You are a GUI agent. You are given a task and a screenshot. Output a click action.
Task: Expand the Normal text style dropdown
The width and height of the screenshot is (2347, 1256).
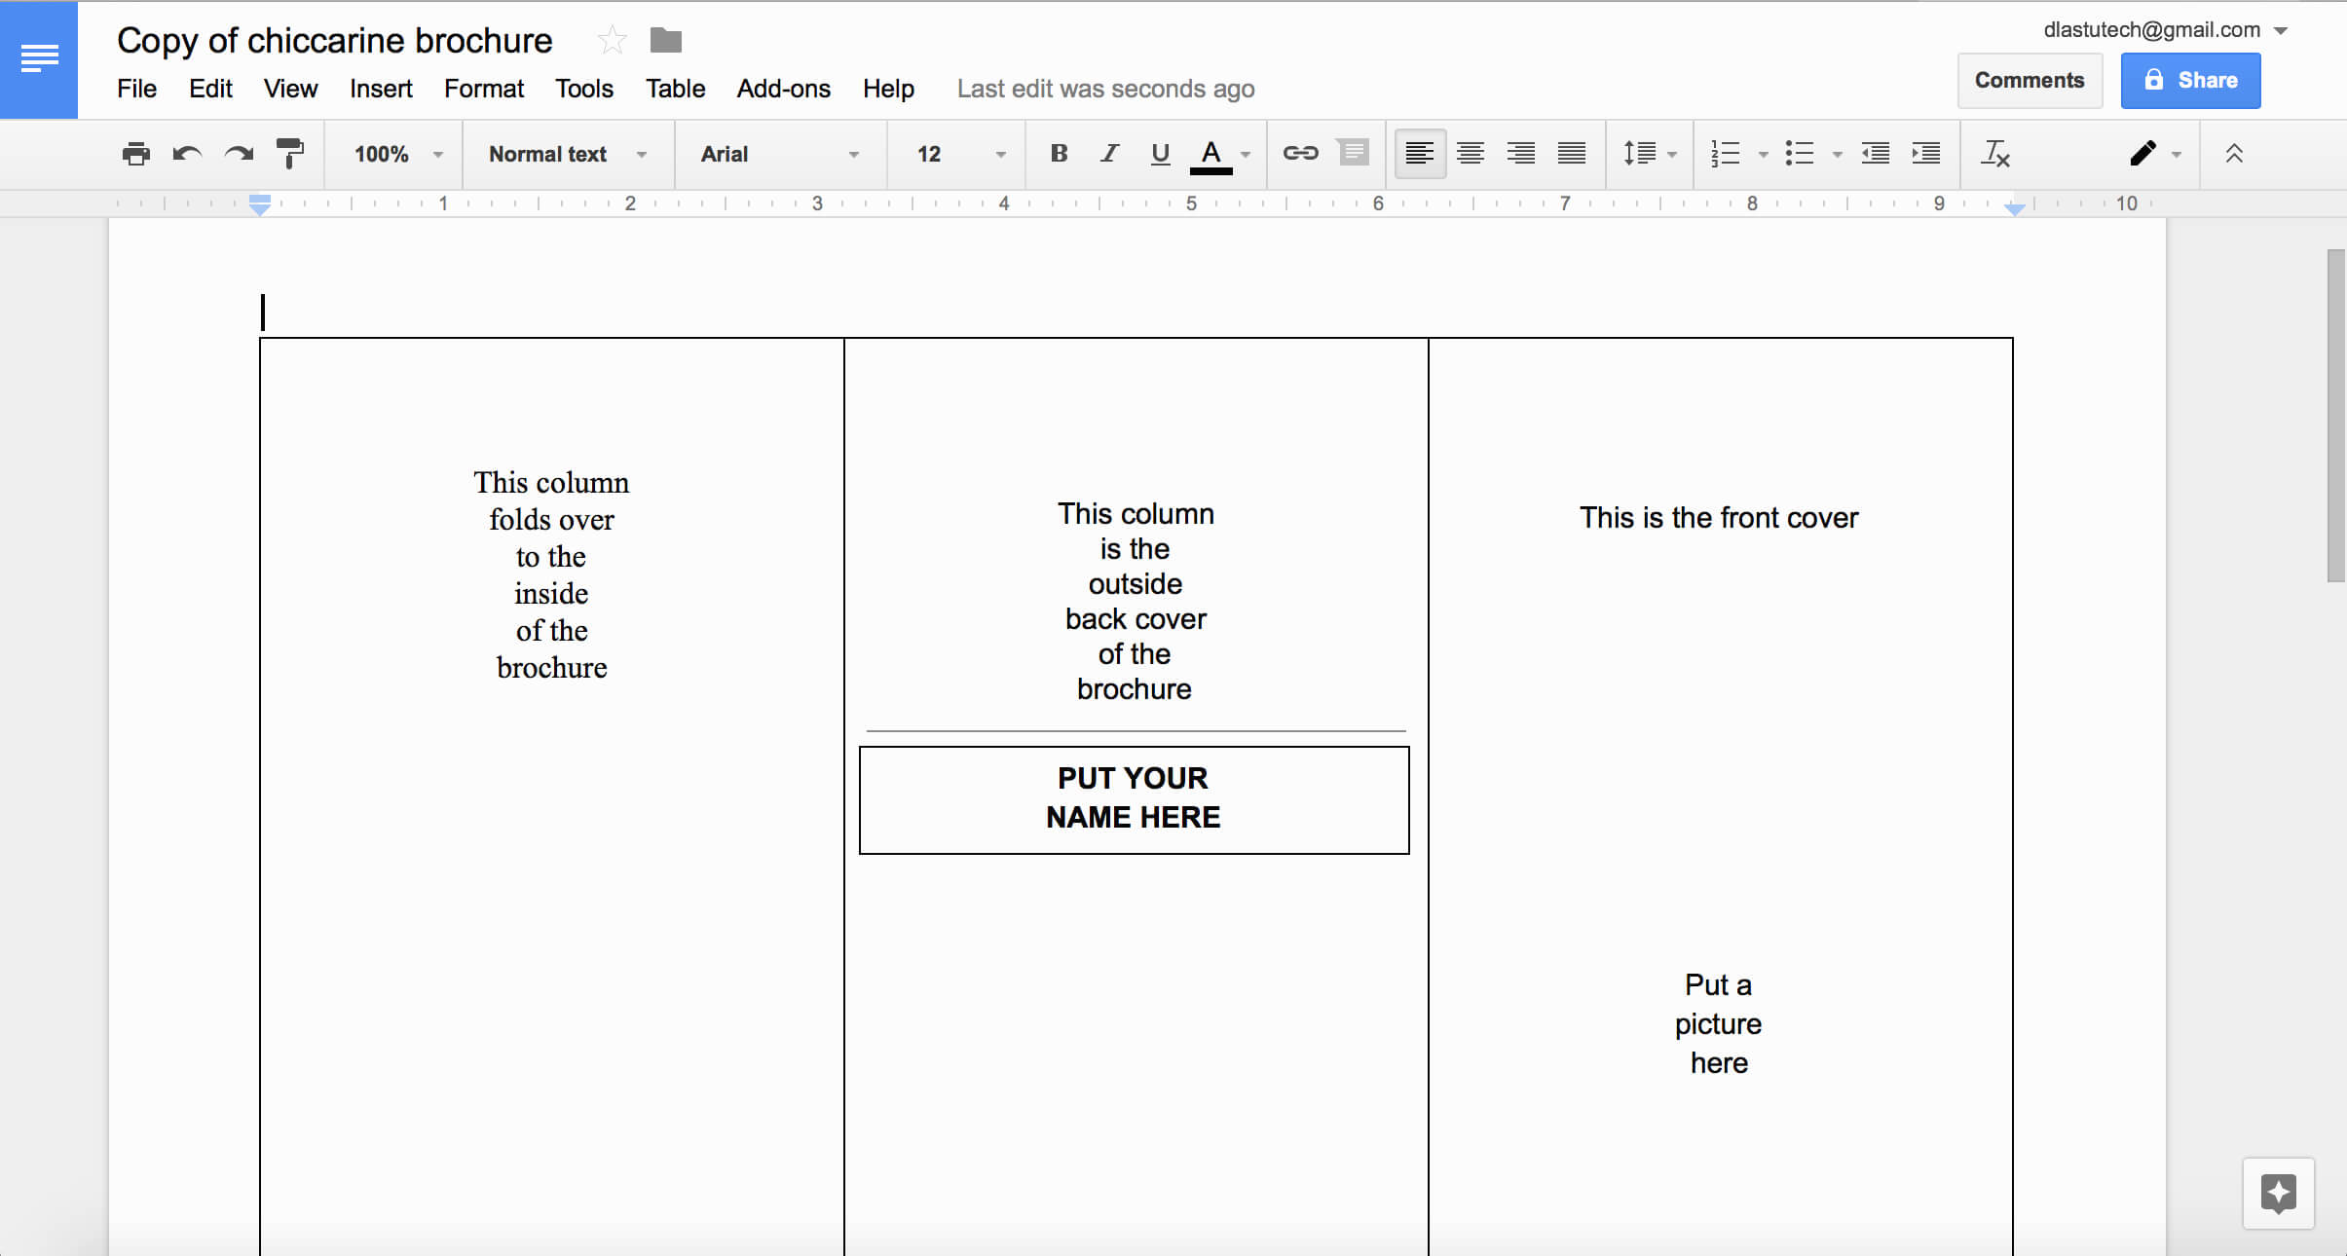(x=644, y=152)
